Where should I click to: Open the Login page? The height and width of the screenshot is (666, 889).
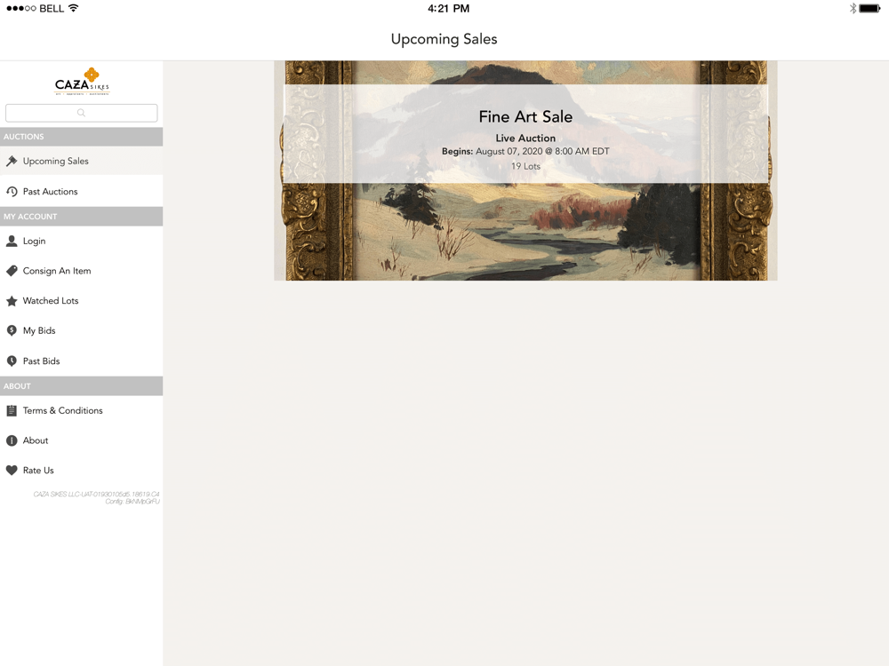coord(81,242)
